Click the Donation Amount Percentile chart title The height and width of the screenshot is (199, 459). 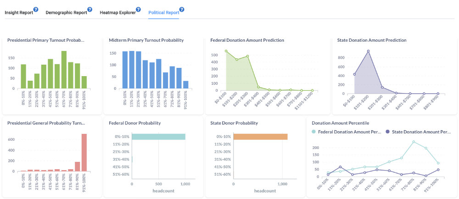339,123
